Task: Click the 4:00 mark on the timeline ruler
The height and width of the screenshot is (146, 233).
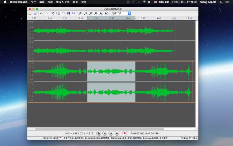Action: (x=158, y=18)
